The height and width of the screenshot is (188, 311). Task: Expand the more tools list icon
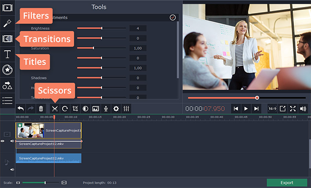(x=8, y=101)
